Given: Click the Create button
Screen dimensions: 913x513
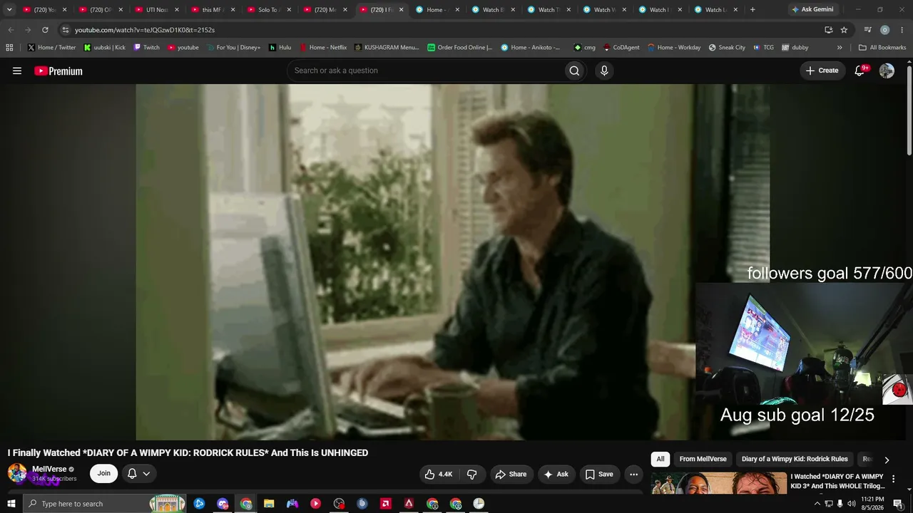Looking at the screenshot, I should click(x=822, y=71).
